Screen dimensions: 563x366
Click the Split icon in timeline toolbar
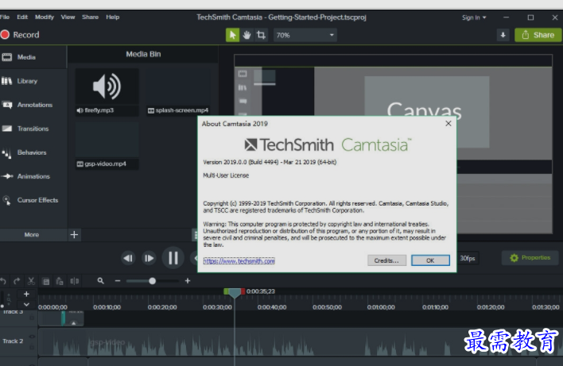pos(74,281)
